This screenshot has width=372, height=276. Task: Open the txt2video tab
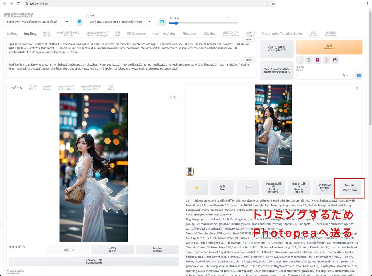tap(209, 33)
